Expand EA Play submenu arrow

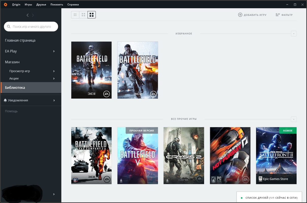(54, 51)
